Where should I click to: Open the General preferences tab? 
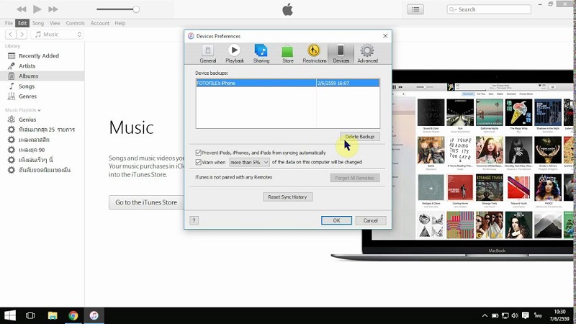pos(207,53)
